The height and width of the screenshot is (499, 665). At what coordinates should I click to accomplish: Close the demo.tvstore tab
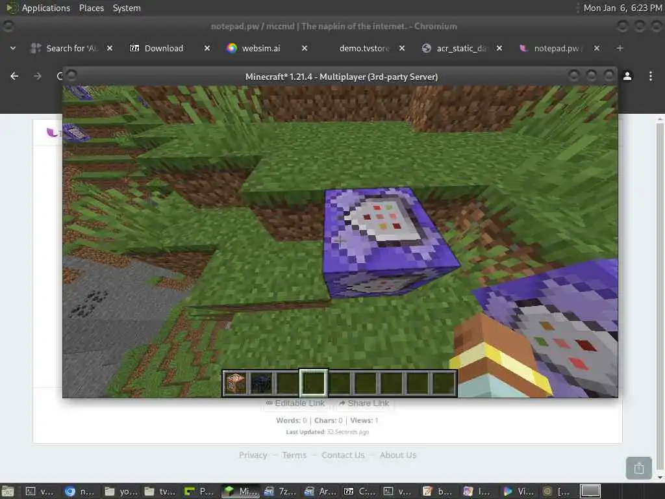(402, 48)
